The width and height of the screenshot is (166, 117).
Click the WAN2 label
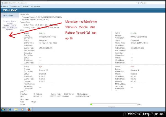click(x=118, y=33)
